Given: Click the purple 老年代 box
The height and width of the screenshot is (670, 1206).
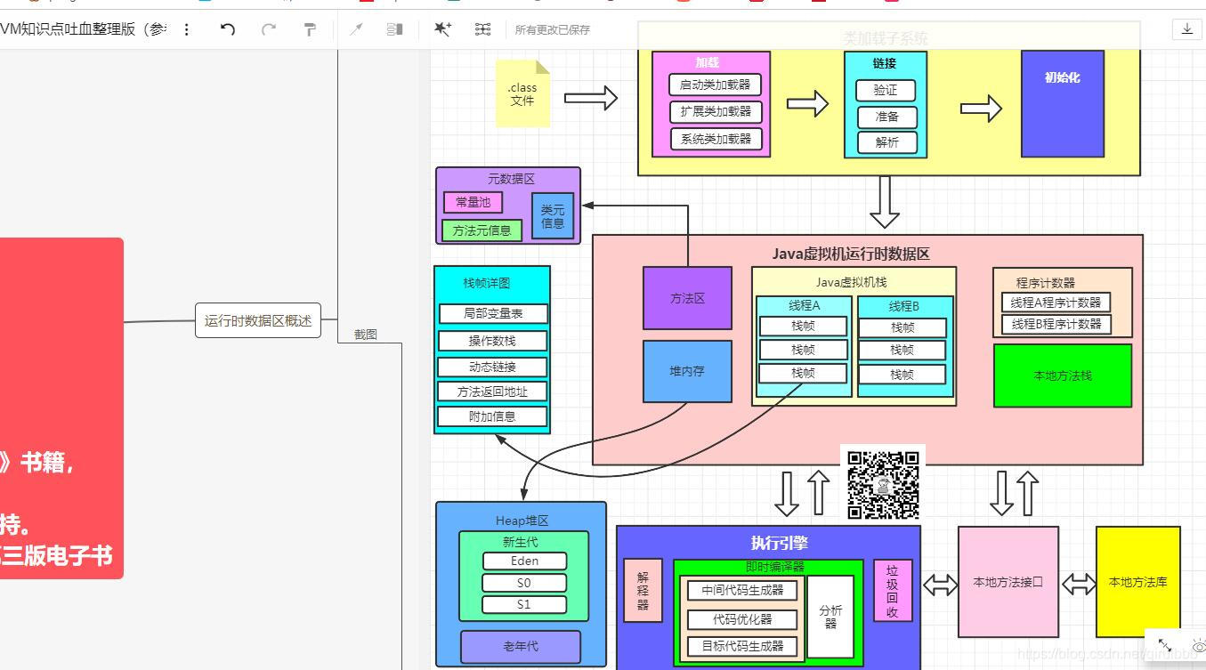Looking at the screenshot, I should [521, 647].
